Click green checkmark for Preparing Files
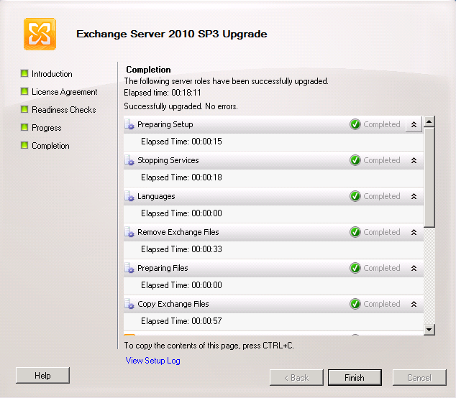Screen dimensions: 456x398 coord(355,268)
